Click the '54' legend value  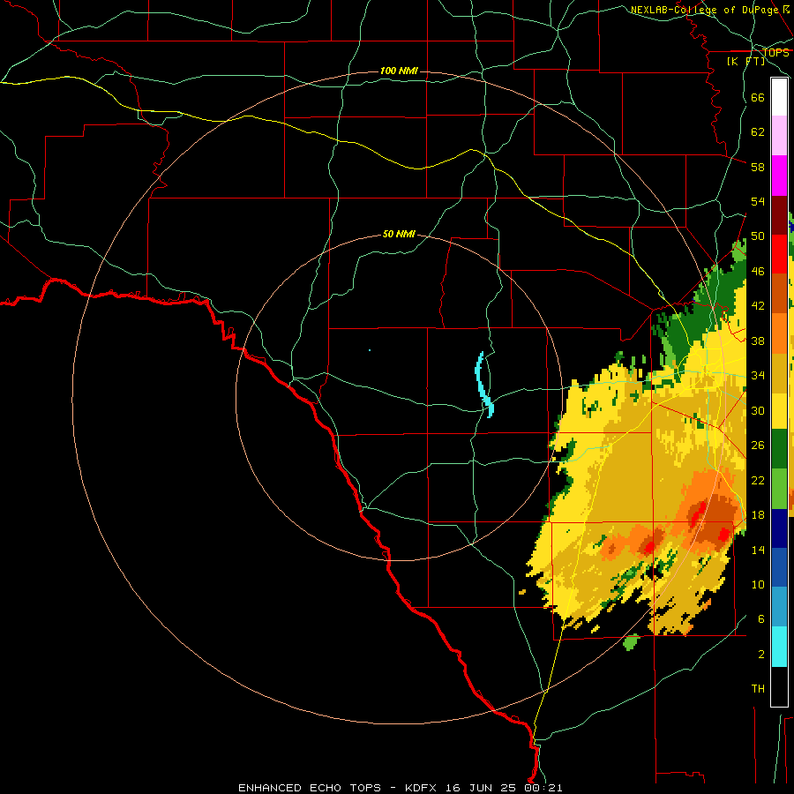click(x=758, y=201)
